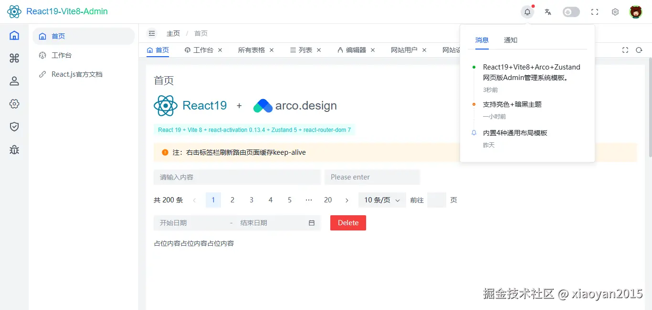Click the Please enter input field
This screenshot has height=310, width=652.
[372, 177]
